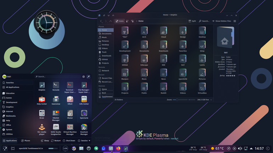Click the Sleep button
This screenshot has width=273, height=153.
coord(45,141)
